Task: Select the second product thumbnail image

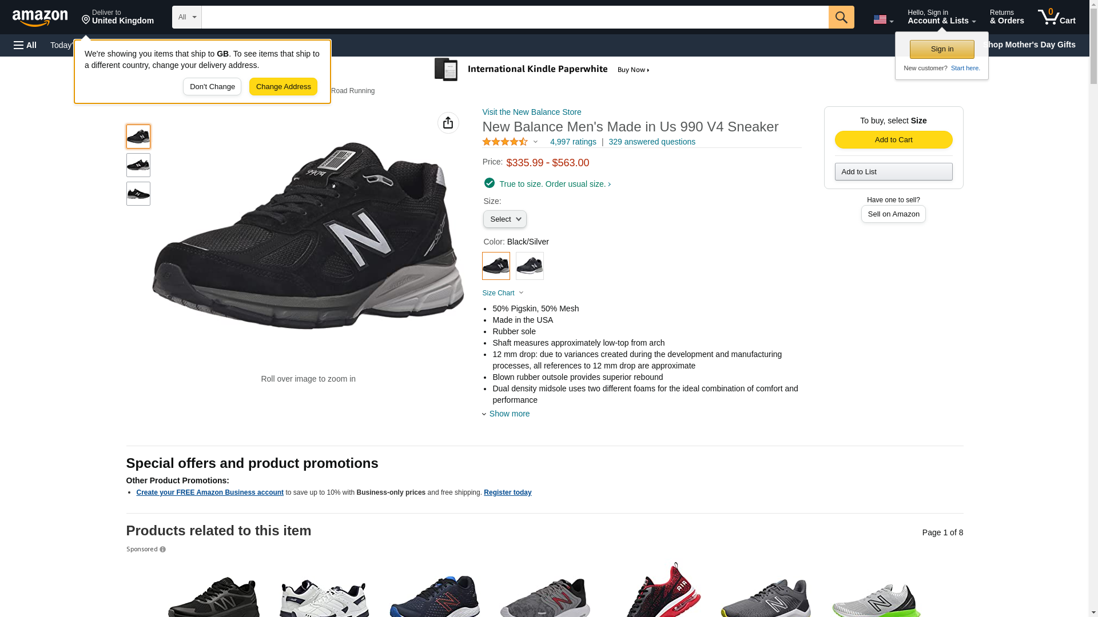Action: pos(138,165)
